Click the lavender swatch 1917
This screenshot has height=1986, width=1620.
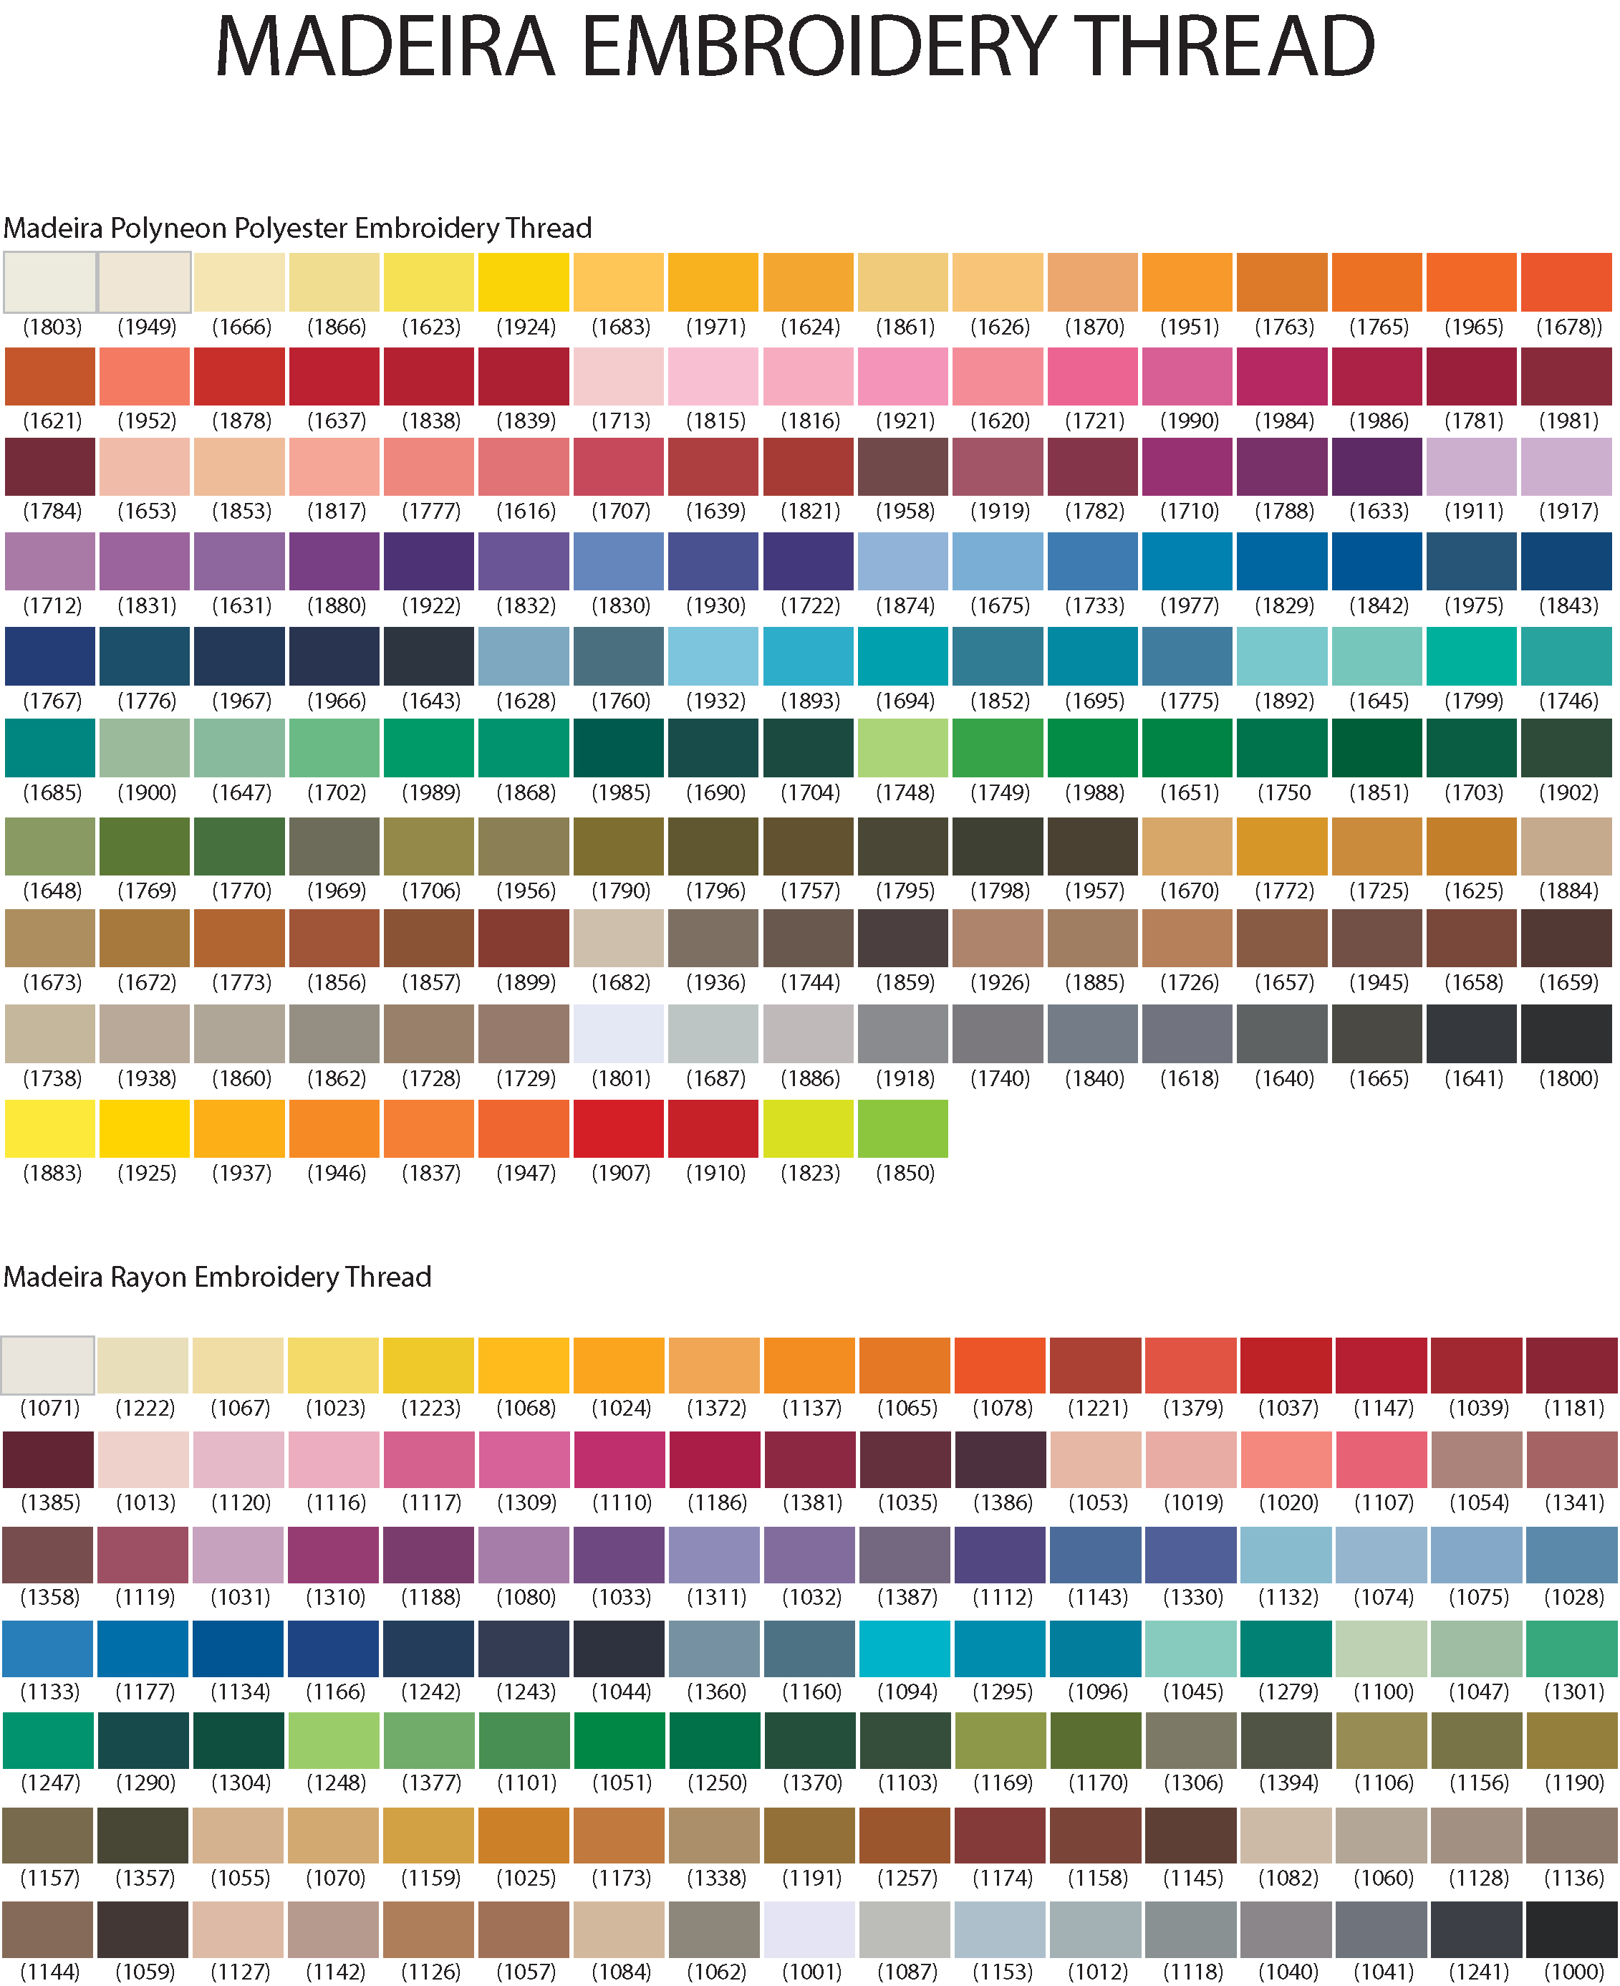[x=1567, y=466]
